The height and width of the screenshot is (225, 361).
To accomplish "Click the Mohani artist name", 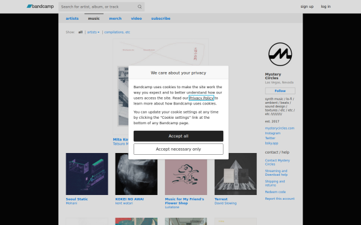I will pyautogui.click(x=72, y=203).
